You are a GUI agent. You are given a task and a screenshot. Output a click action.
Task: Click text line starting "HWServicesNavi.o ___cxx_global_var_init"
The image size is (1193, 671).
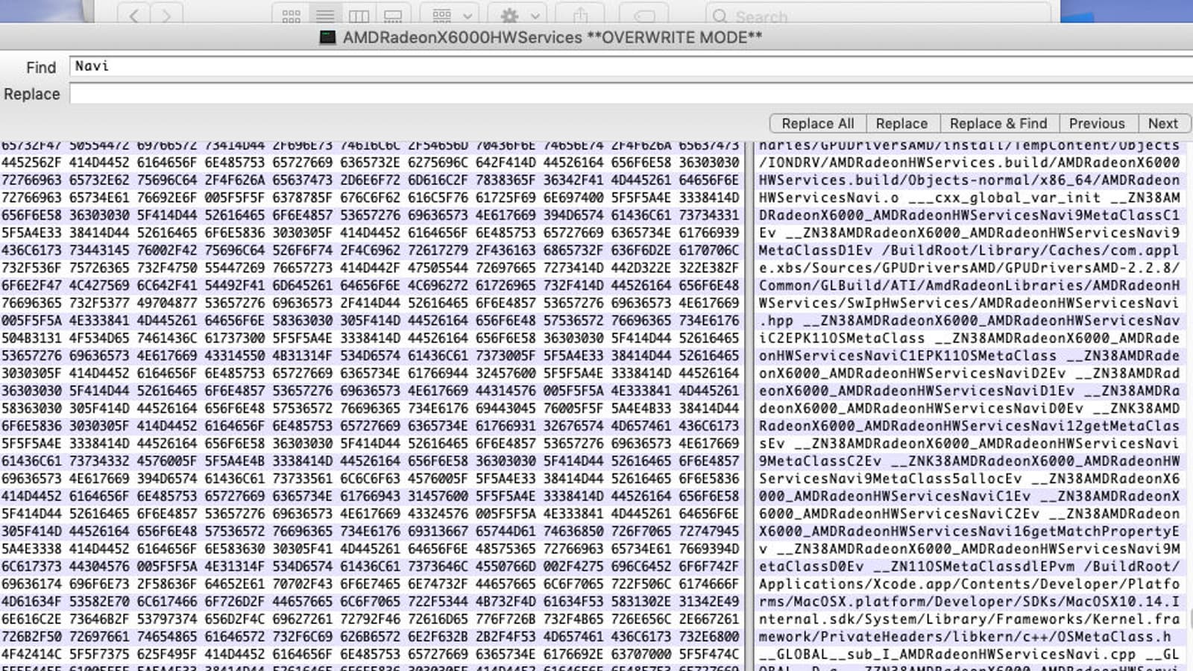(x=969, y=198)
